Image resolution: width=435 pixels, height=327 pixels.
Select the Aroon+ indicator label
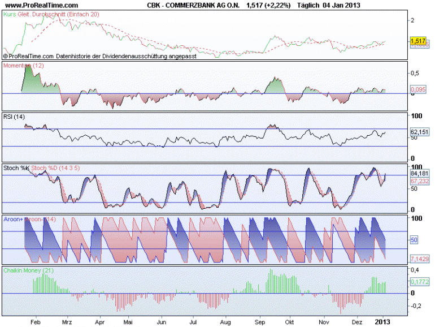point(14,219)
